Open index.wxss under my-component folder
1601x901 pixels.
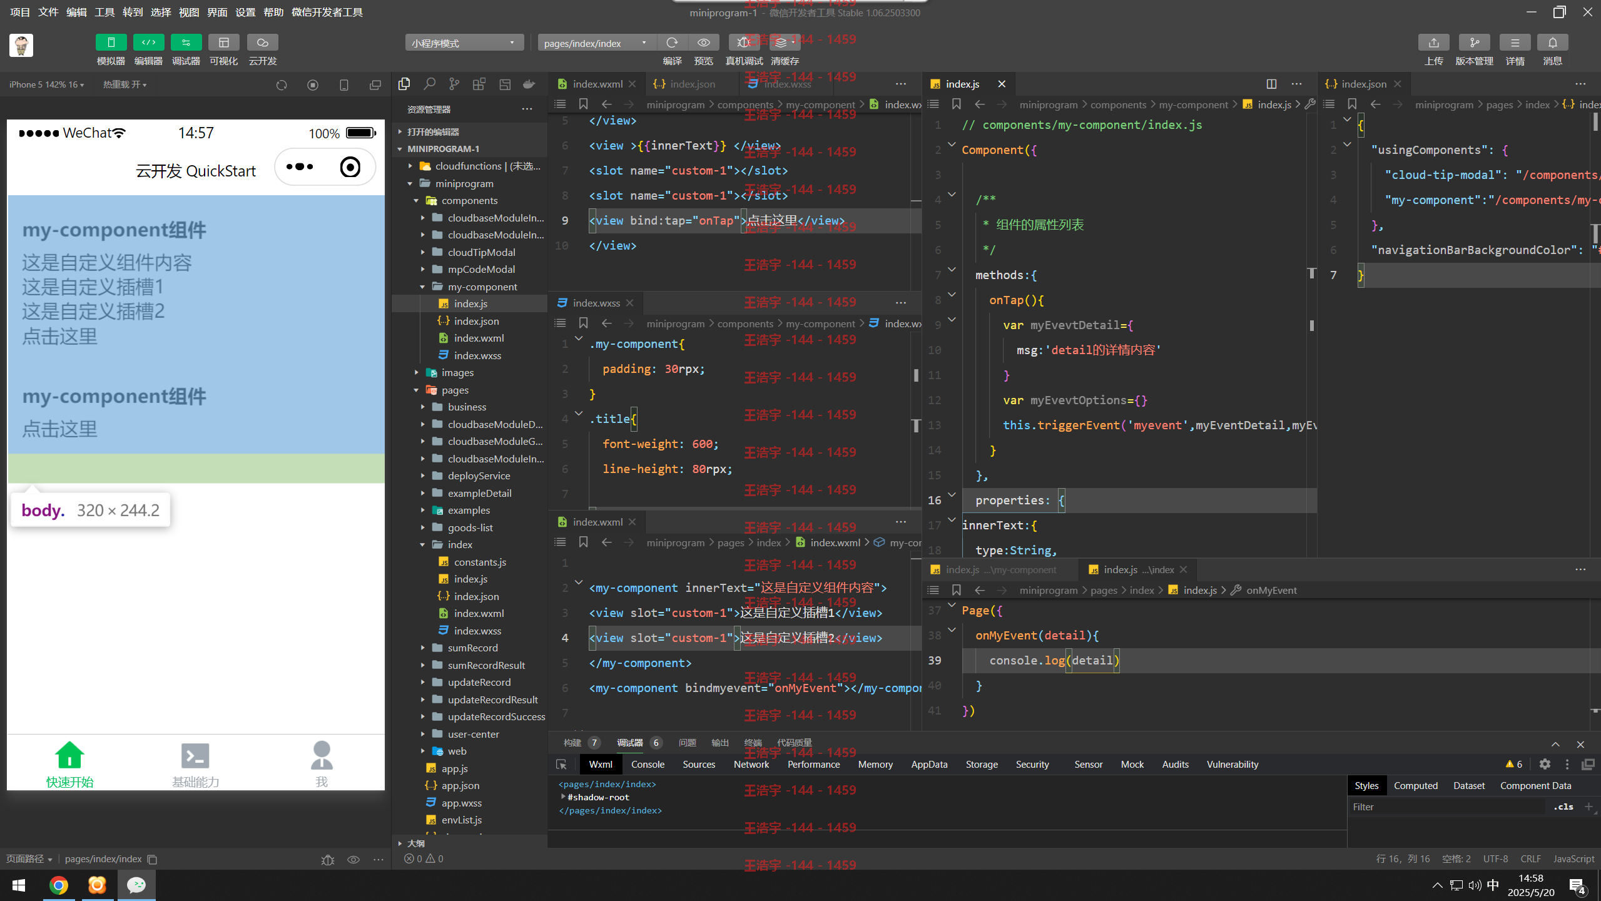(x=477, y=355)
